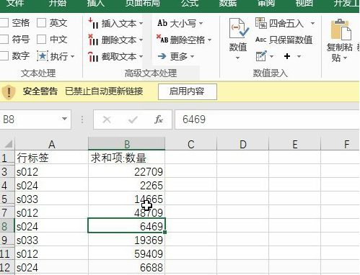This screenshot has width=360, height=275.
Task: Click cell s012 in row 11
Action: (x=51, y=253)
